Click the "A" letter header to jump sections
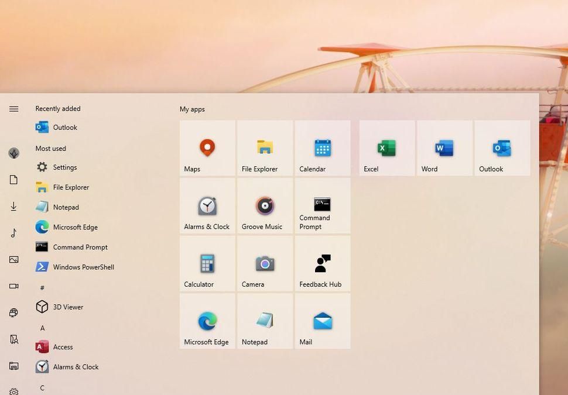The width and height of the screenshot is (568, 395). (42, 328)
